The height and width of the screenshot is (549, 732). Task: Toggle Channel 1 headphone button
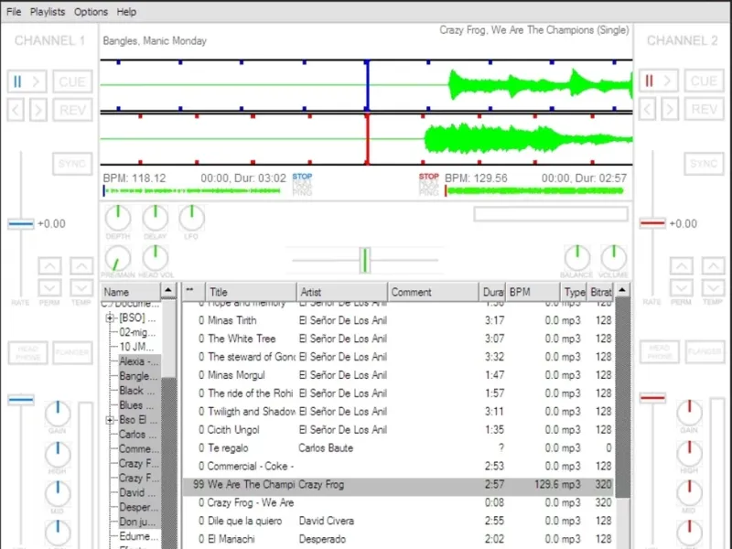point(28,352)
